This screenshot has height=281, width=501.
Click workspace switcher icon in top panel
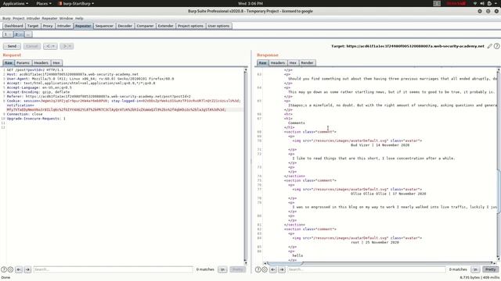click(437, 3)
